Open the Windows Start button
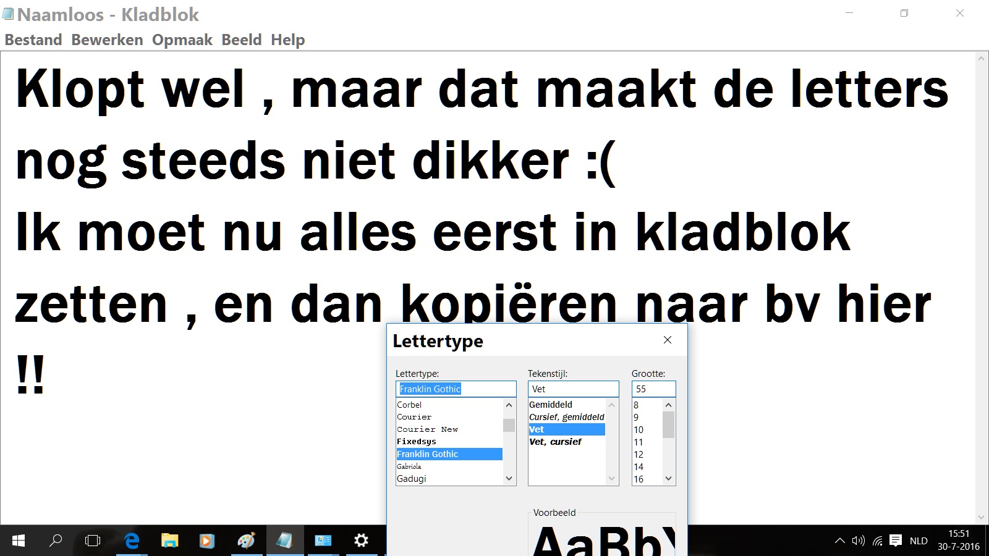The height and width of the screenshot is (556, 989). [x=19, y=541]
